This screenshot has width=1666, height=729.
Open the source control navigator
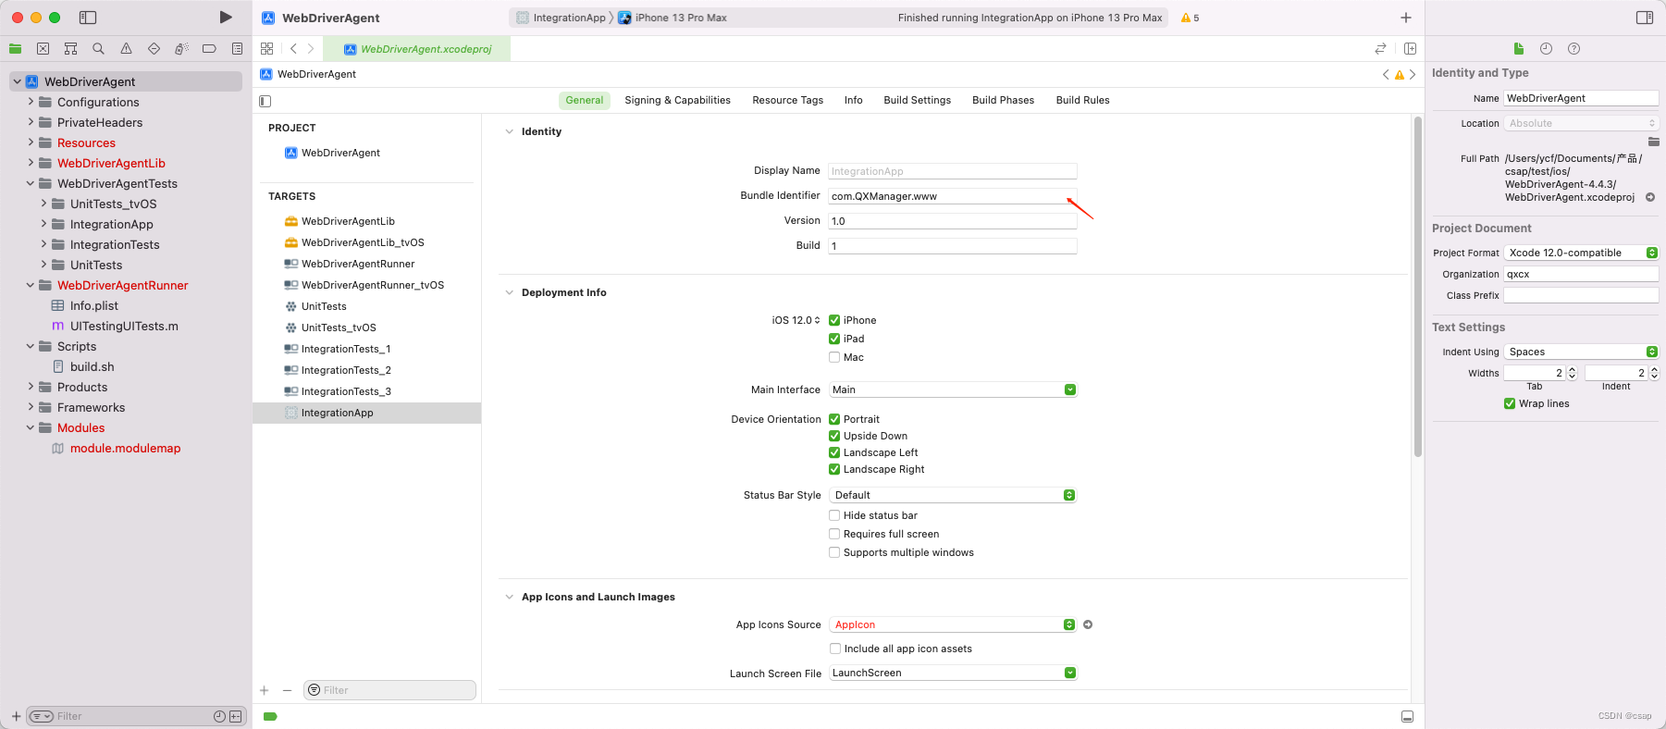pyautogui.click(x=43, y=48)
